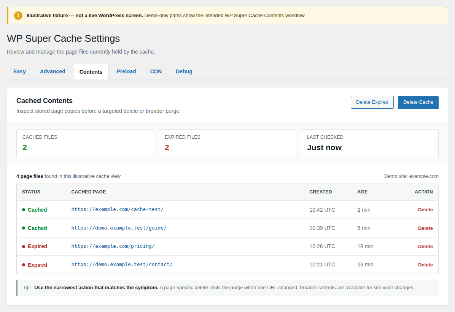The width and height of the screenshot is (455, 312).
Task: Delete the expired pricing page
Action: [x=425, y=247]
